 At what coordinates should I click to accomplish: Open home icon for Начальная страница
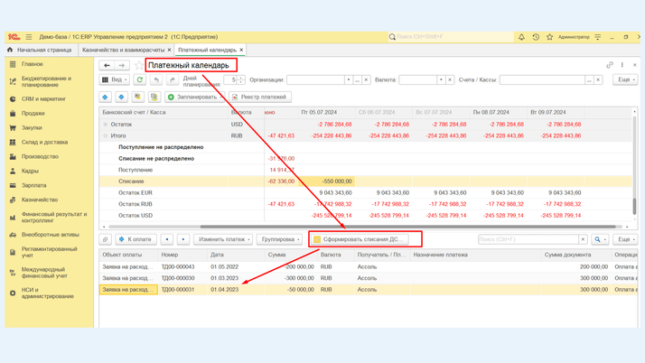coord(10,50)
